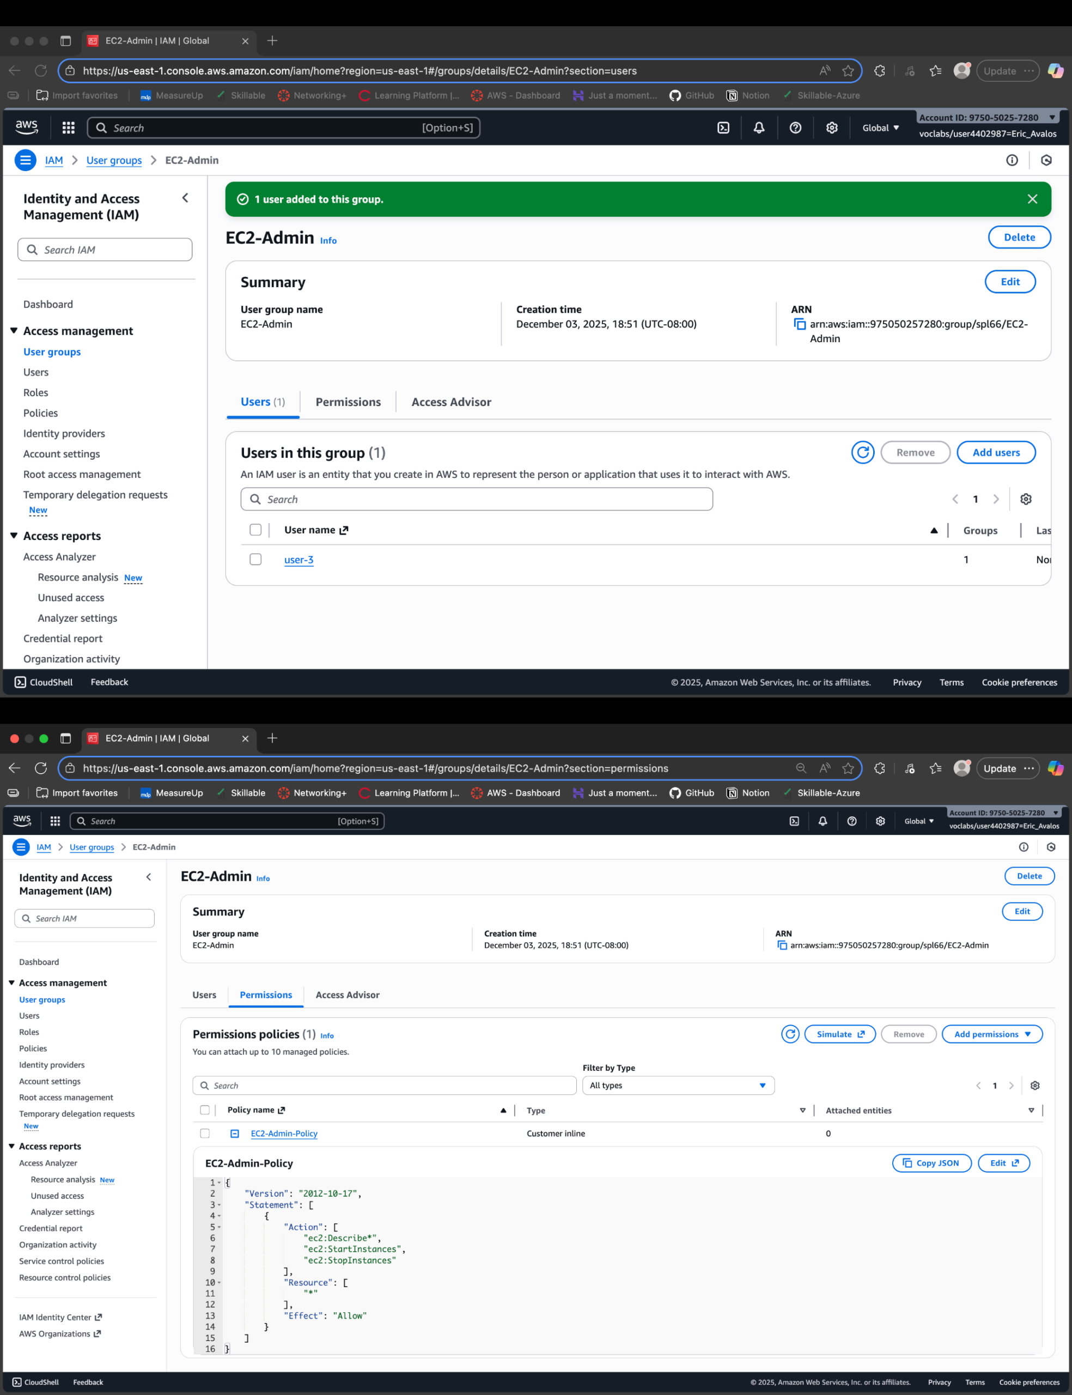Screen dimensions: 1072x1395
Task: Open the Permissions tab in upper window
Action: click(348, 402)
